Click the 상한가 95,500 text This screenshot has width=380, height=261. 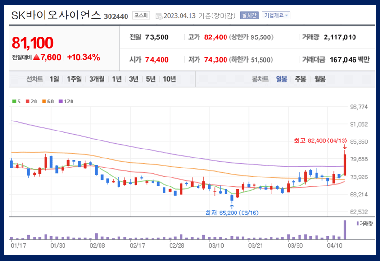251,37
